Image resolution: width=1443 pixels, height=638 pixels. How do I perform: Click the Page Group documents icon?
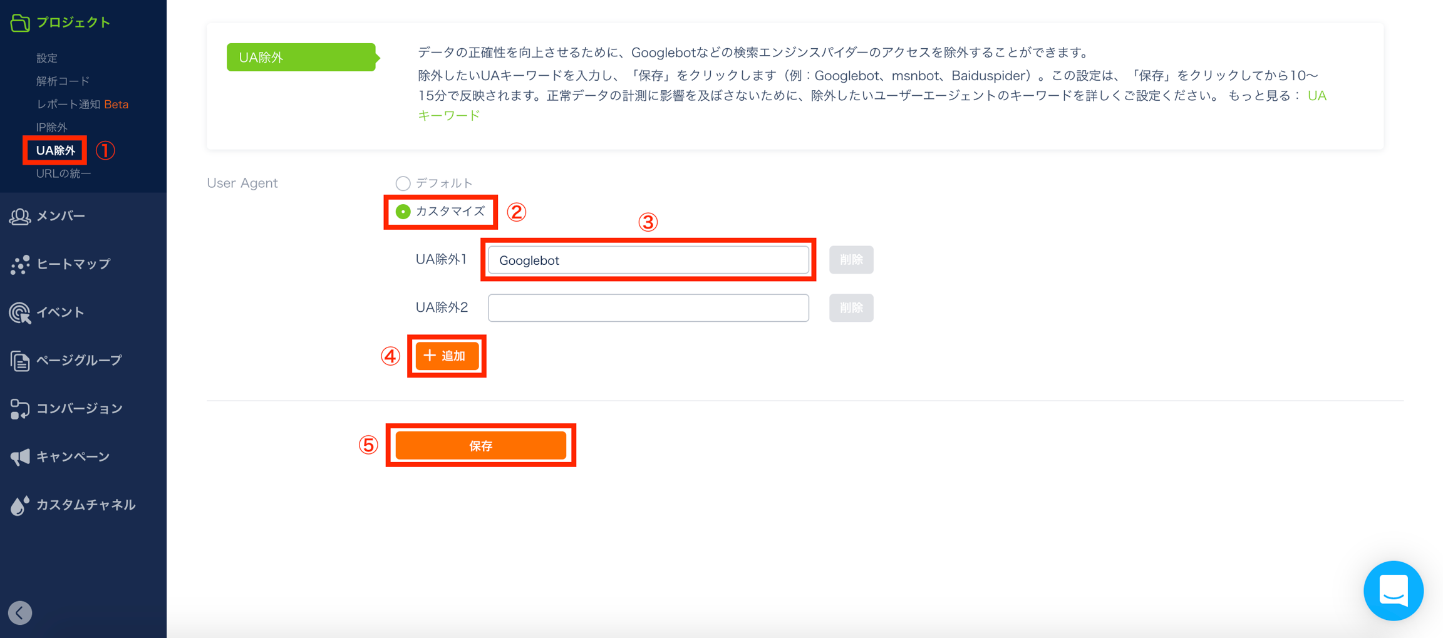[x=20, y=361]
